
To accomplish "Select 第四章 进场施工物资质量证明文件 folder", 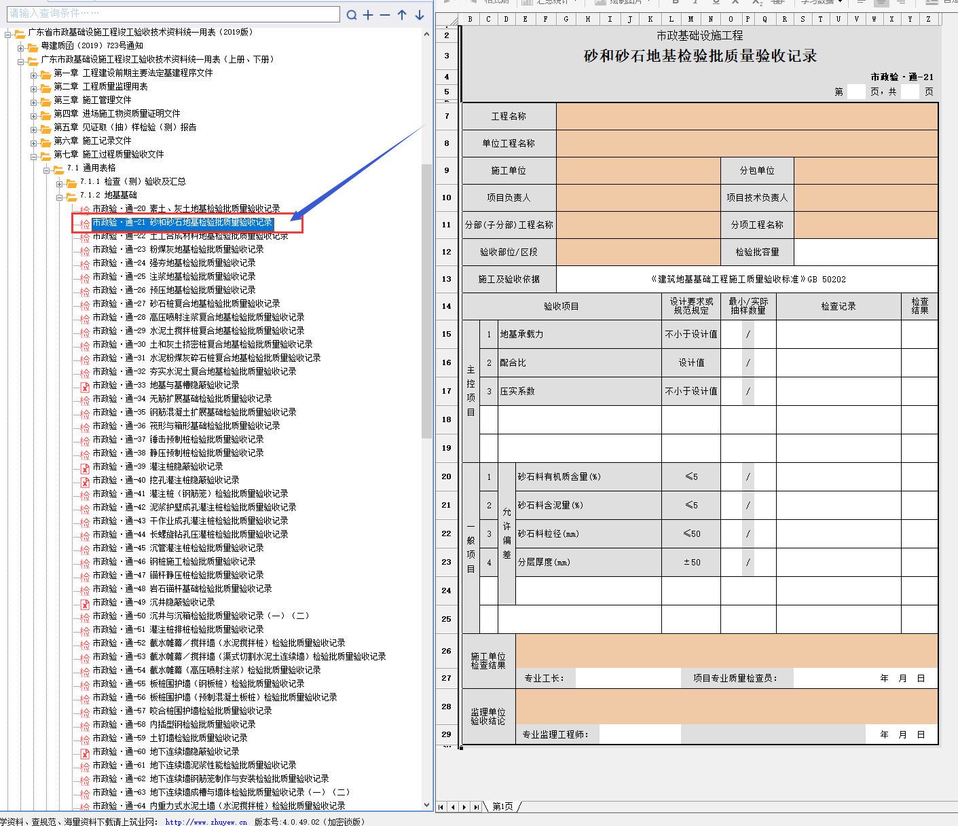I will pyautogui.click(x=117, y=114).
